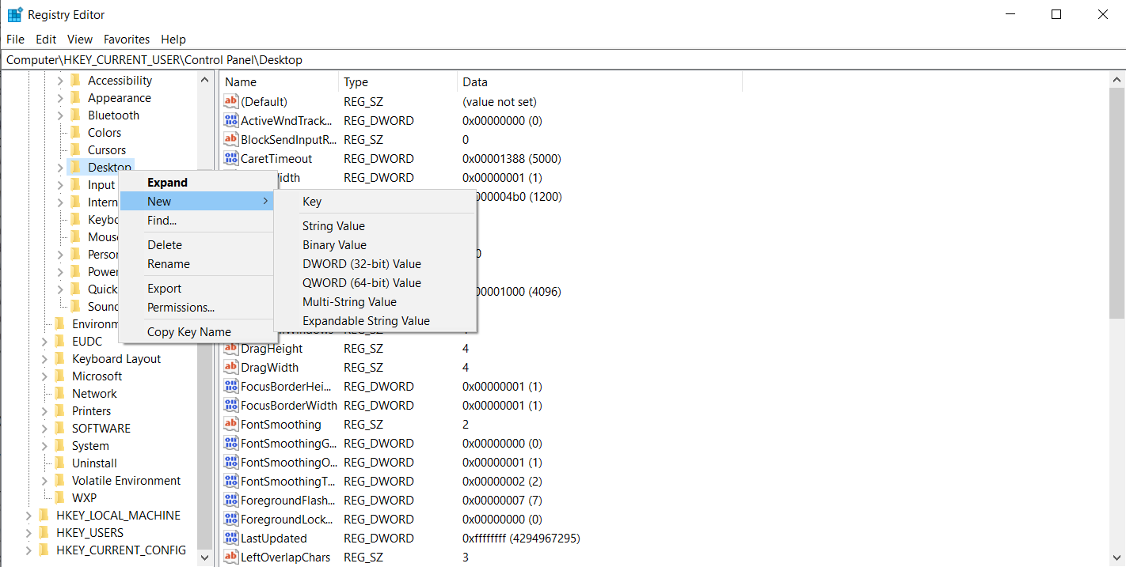Image resolution: width=1126 pixels, height=567 pixels.
Task: Click Find... in the context menu
Action: coord(196,221)
